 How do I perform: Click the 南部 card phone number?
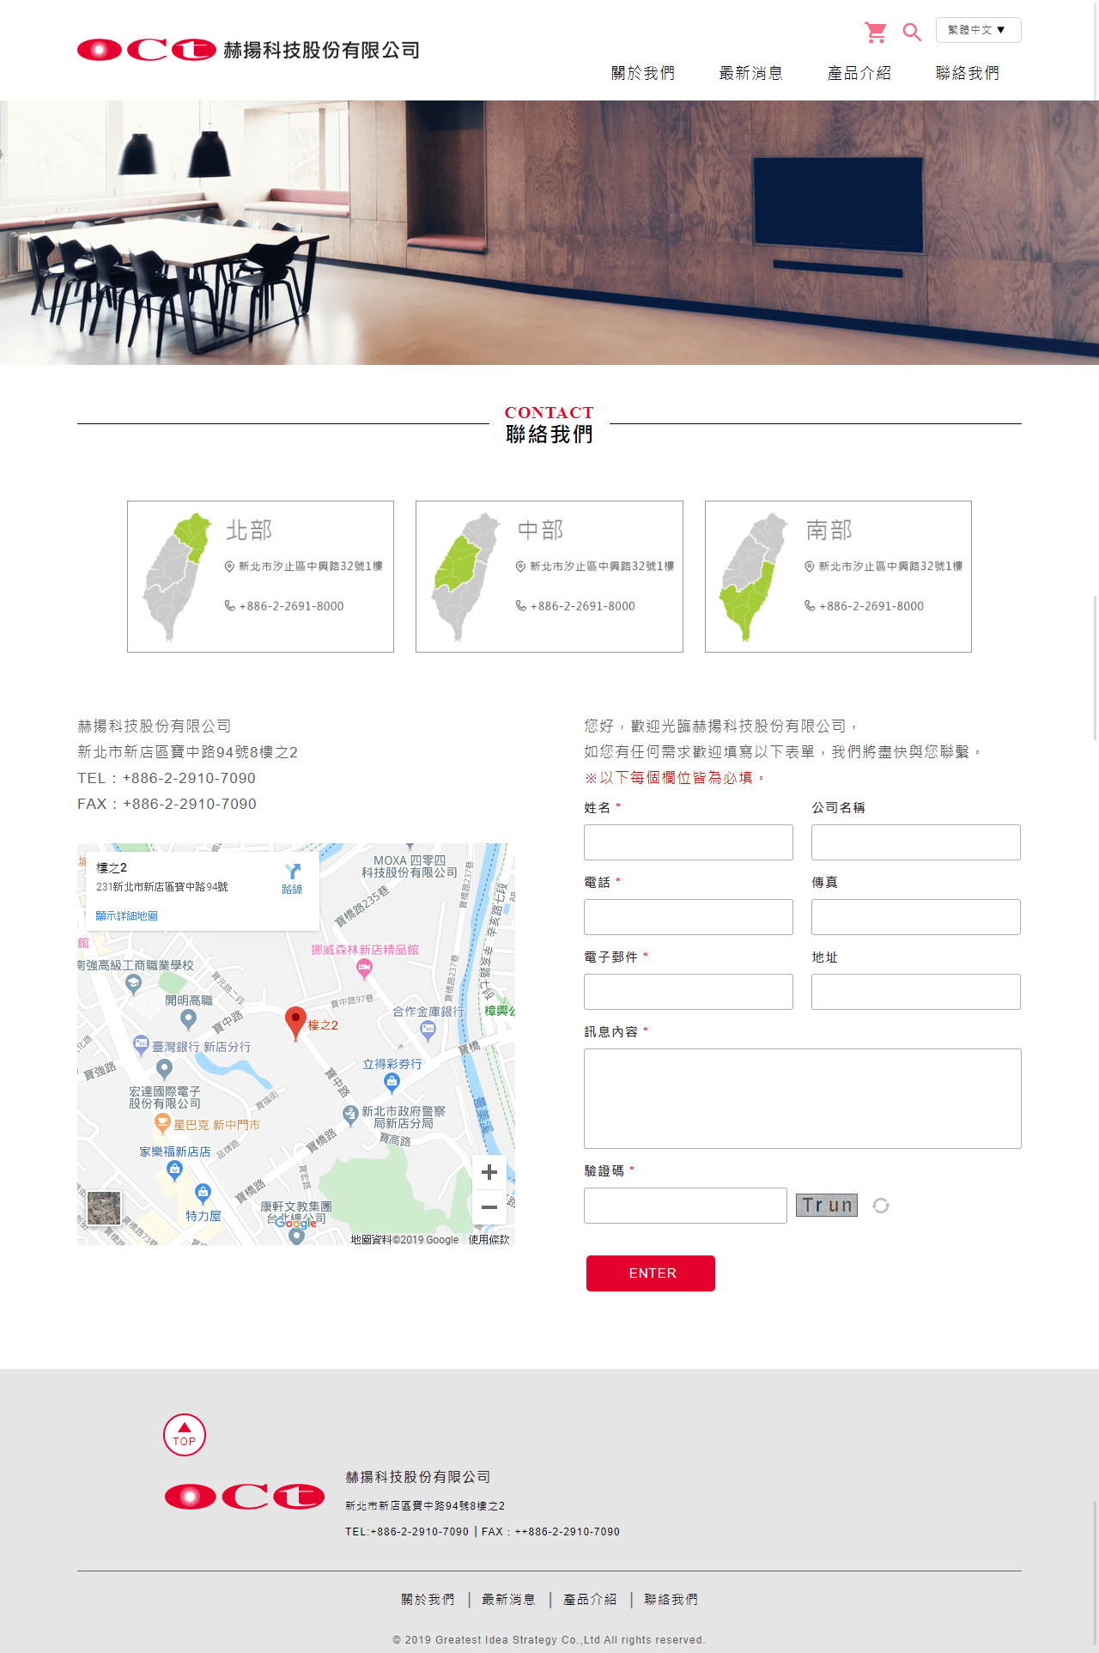[x=871, y=606]
